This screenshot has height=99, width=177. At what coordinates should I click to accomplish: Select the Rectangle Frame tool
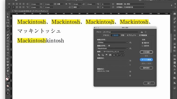[8, 41]
